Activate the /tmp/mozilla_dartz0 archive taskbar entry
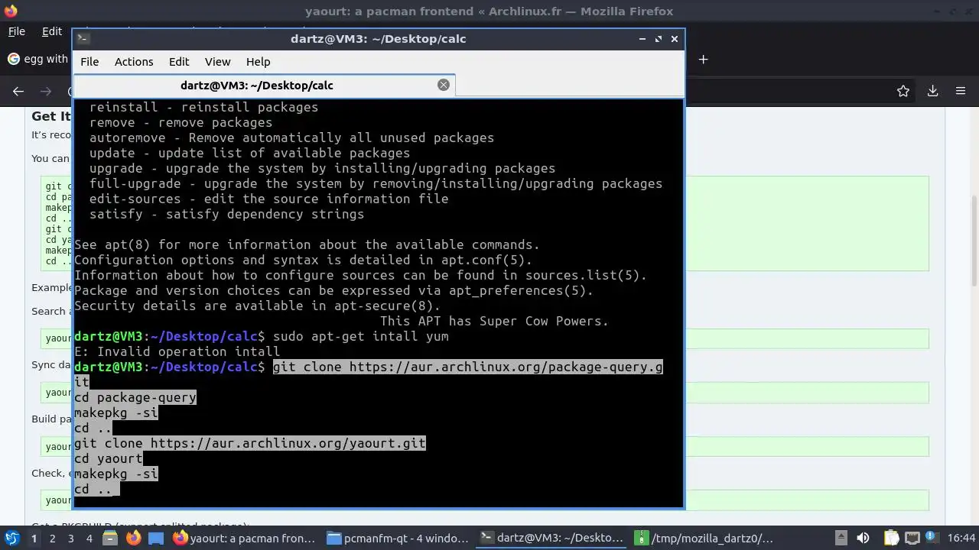Screen dimensions: 979x550 click(704, 539)
